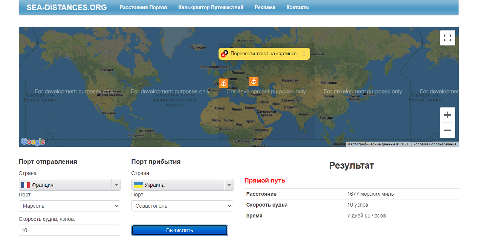Screen dimensions: 483x243
Task: Open the departure port list showing Марсель
Action: [x=69, y=206]
